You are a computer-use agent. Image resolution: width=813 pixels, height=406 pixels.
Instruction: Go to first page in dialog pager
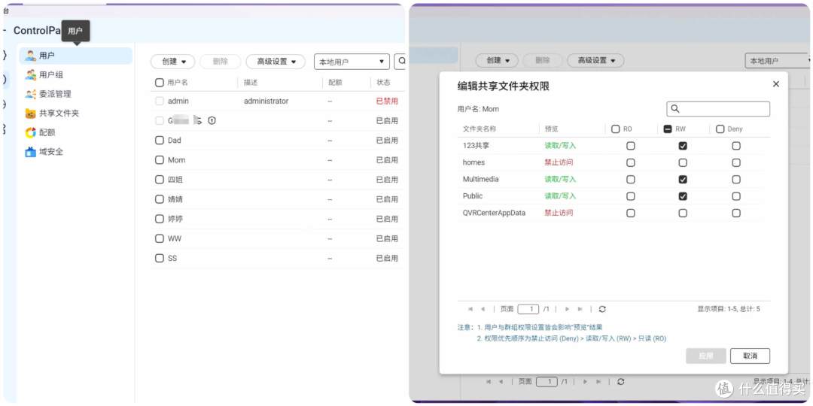tap(470, 309)
